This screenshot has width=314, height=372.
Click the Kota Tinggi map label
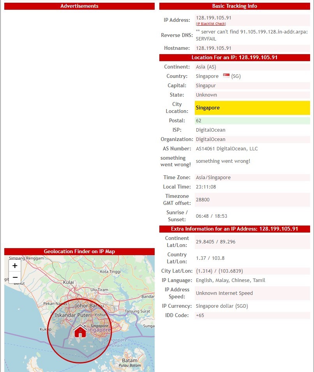tap(110, 272)
